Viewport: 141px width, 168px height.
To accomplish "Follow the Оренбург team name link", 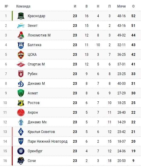I will point(35,151).
